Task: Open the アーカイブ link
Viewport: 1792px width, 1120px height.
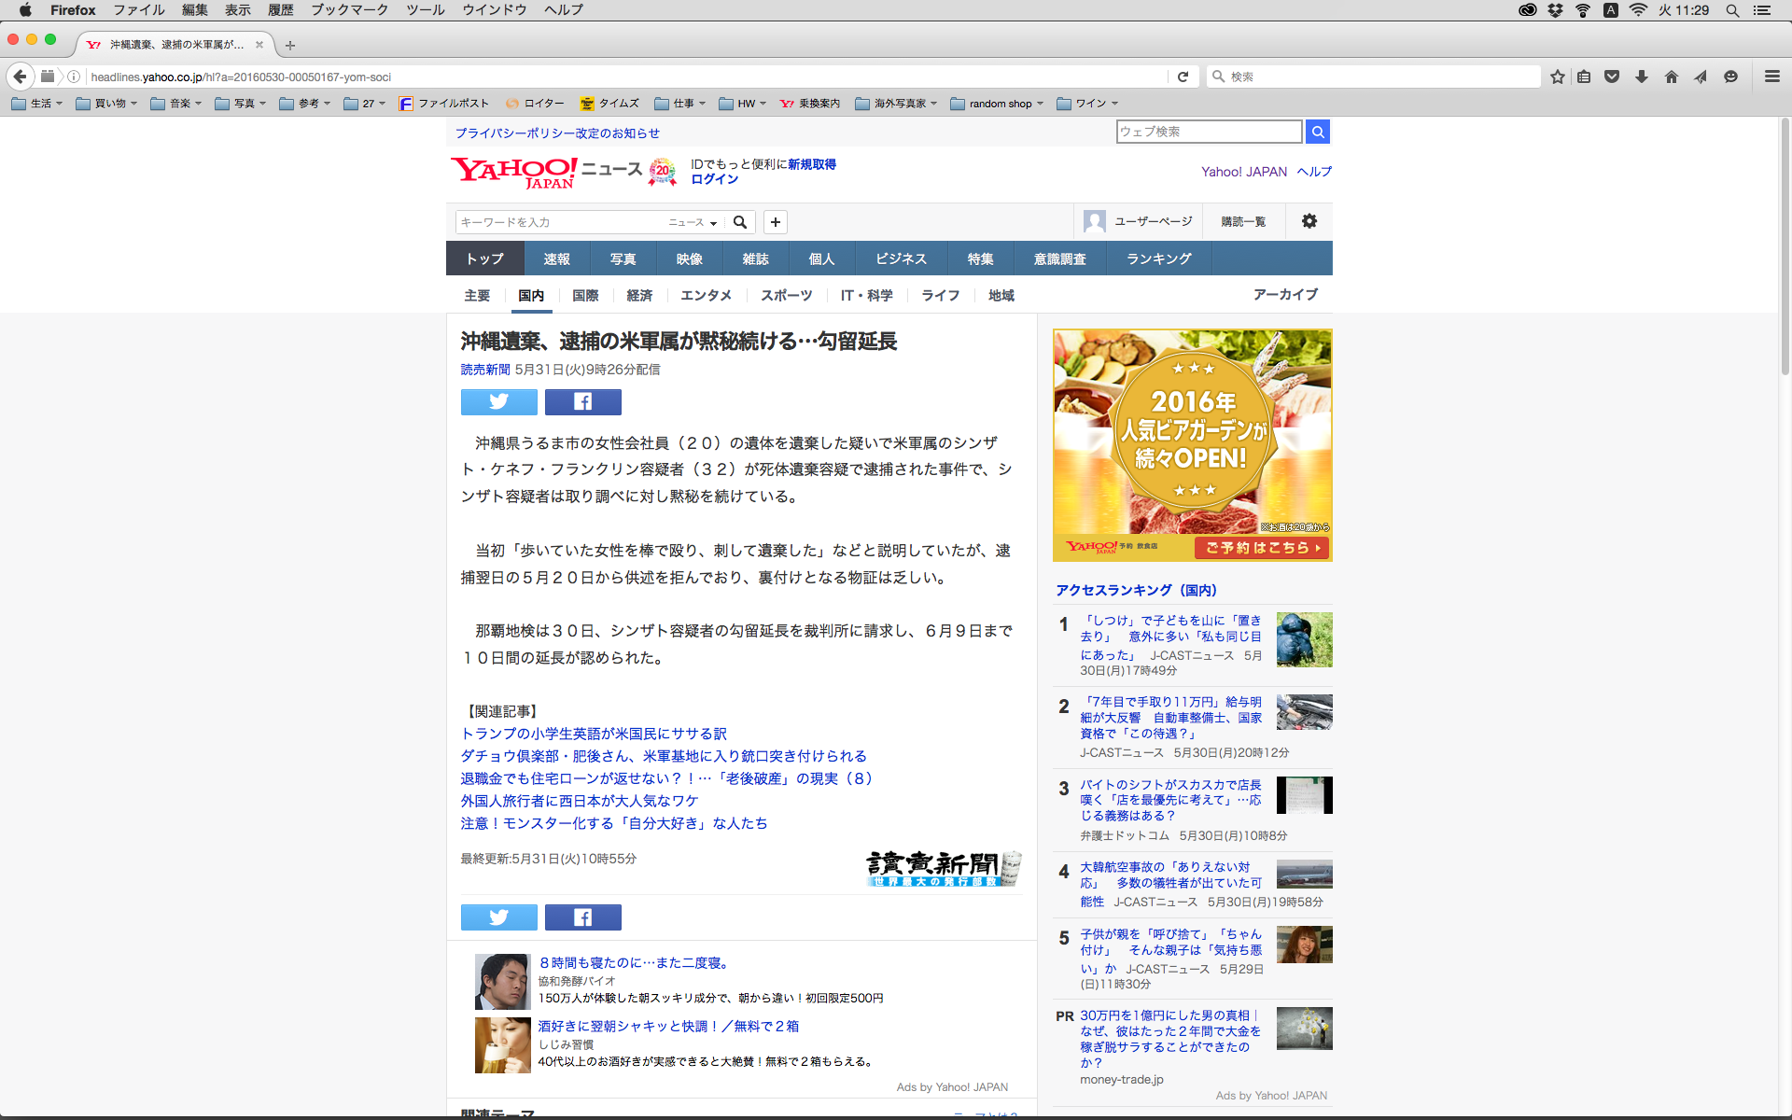Action: (x=1284, y=294)
